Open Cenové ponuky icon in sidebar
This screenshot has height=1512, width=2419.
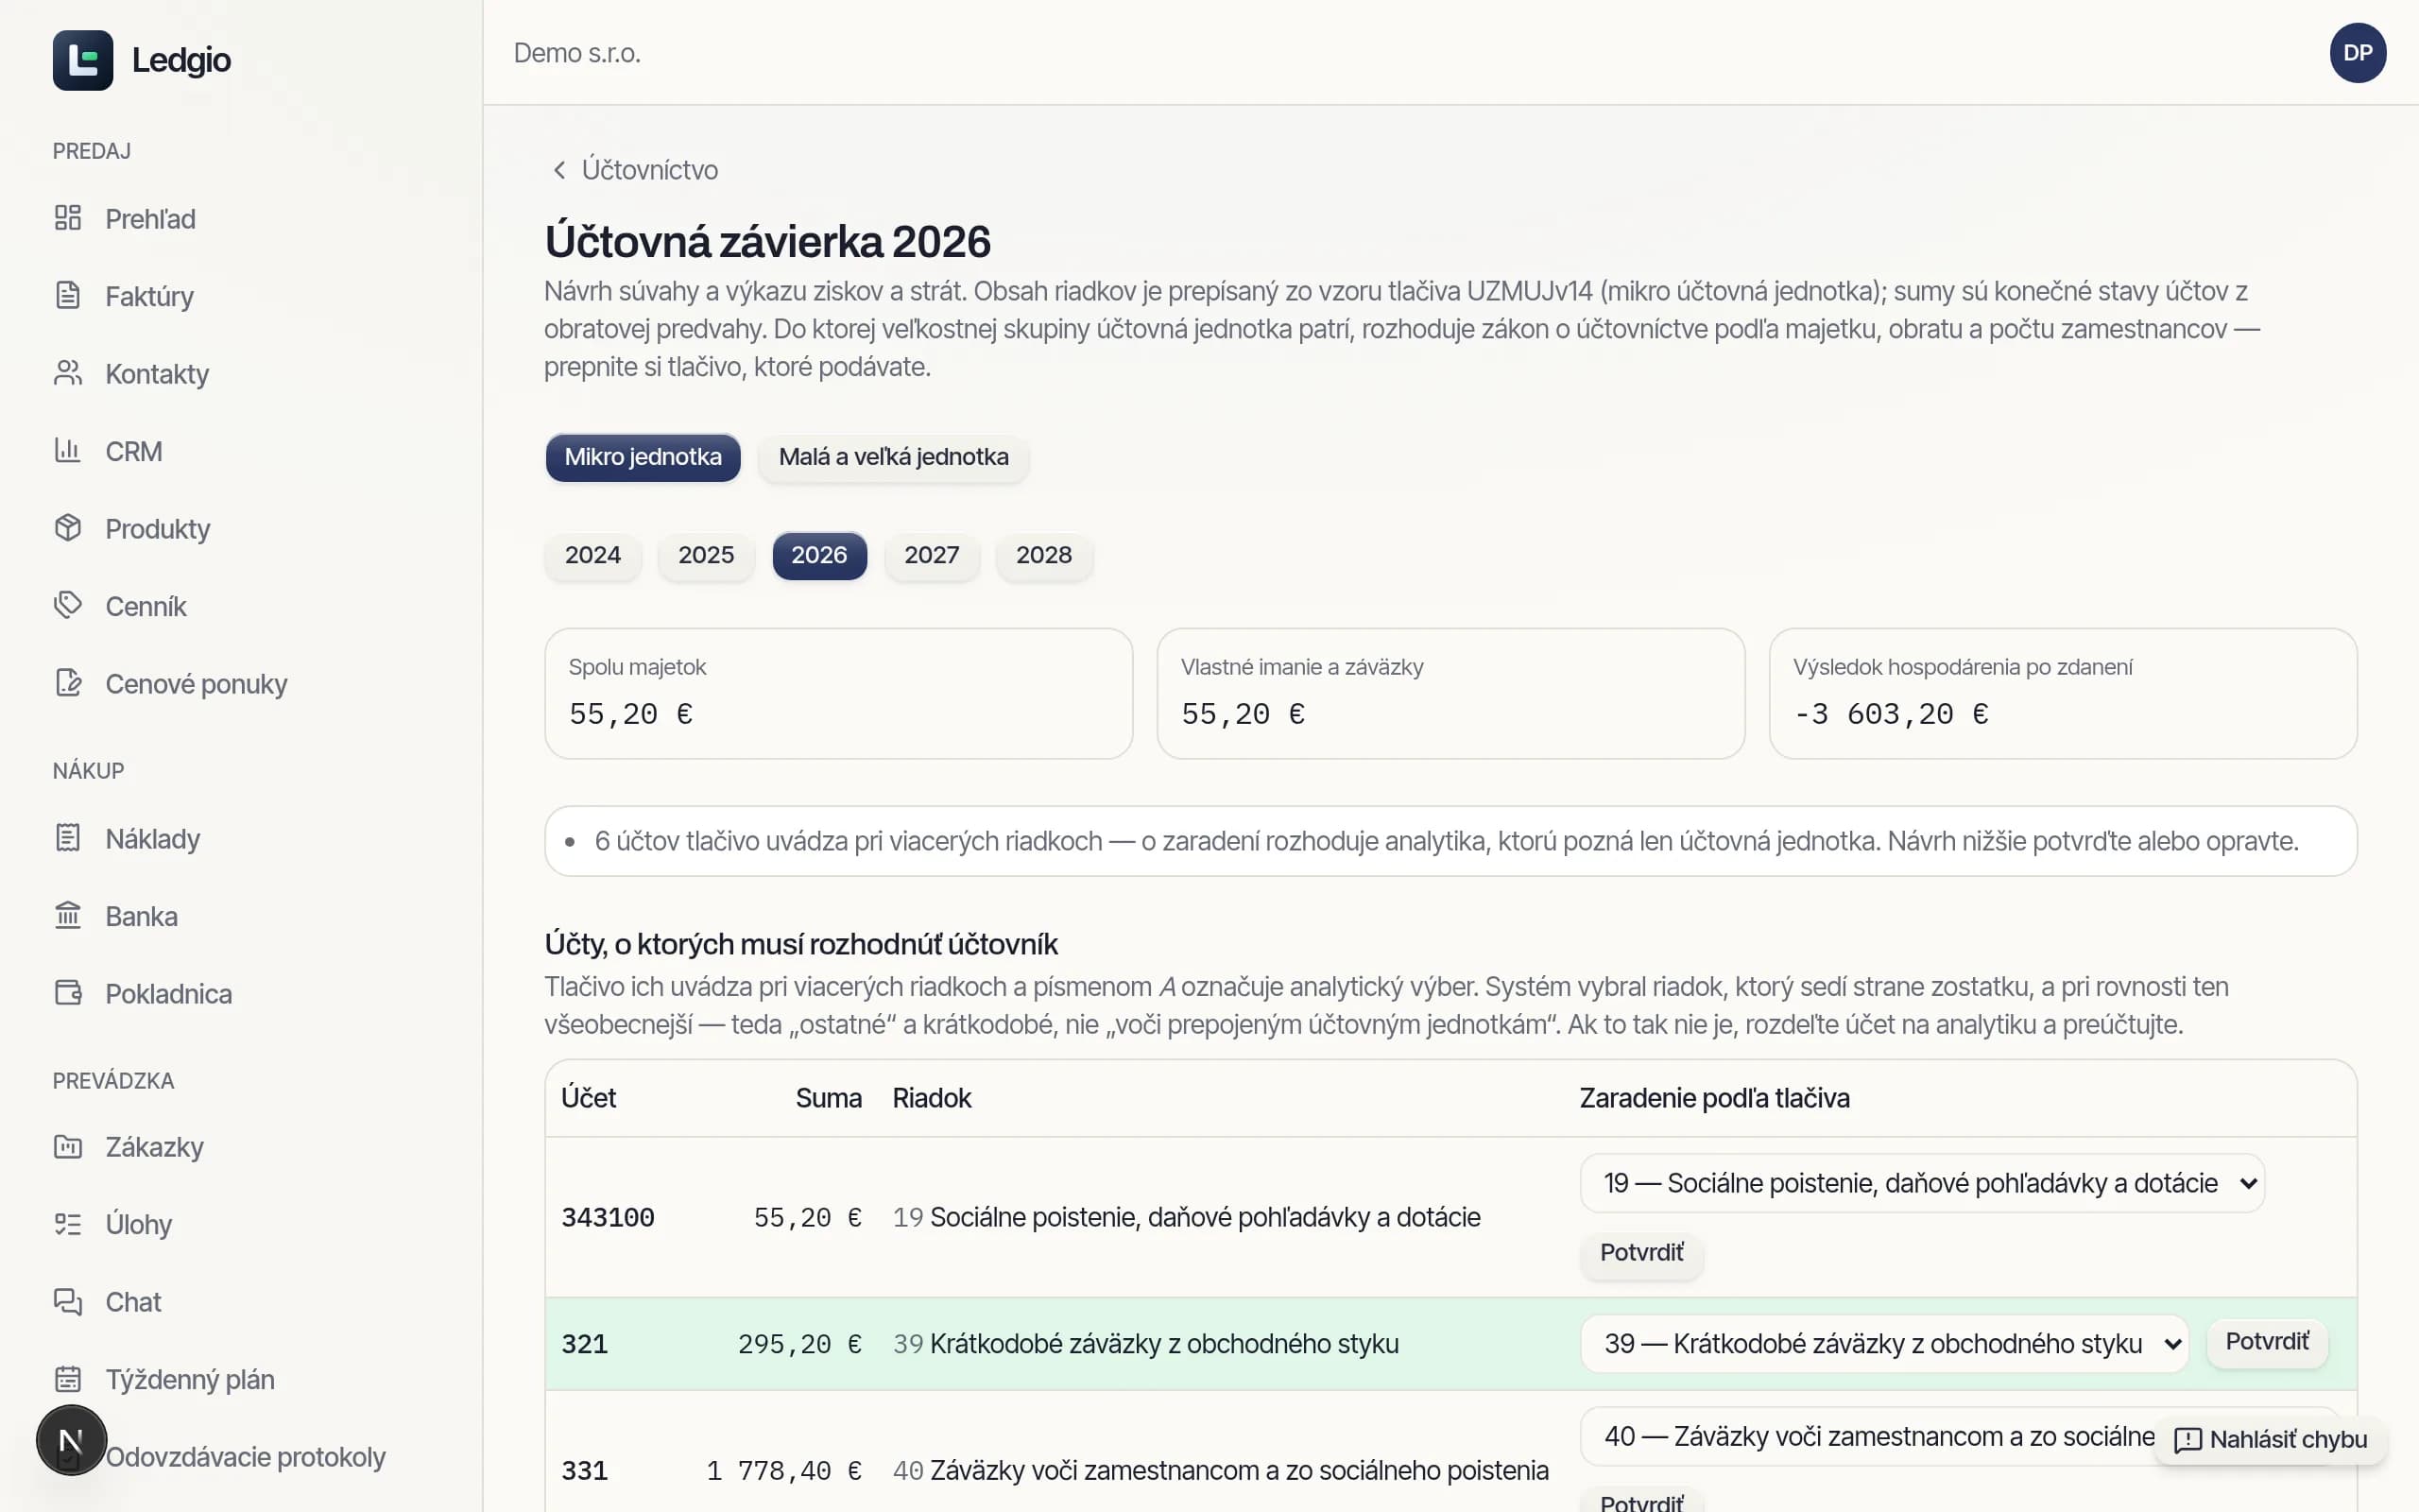[68, 683]
